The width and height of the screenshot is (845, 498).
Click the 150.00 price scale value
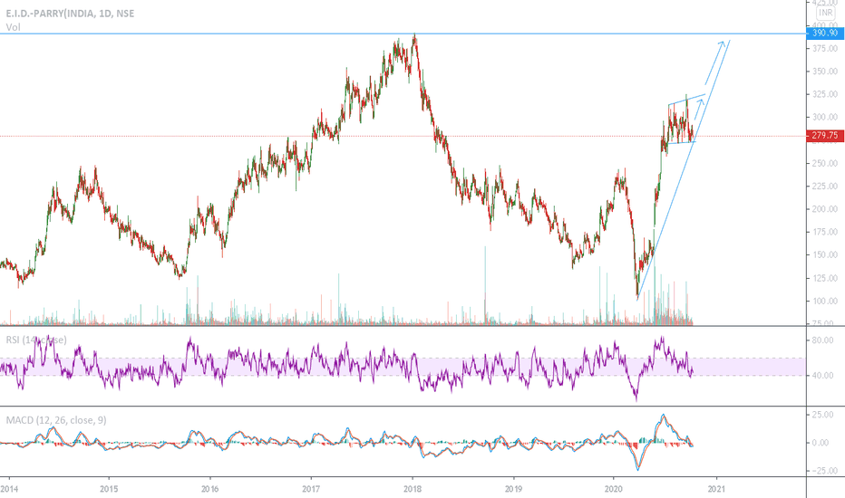pos(824,254)
